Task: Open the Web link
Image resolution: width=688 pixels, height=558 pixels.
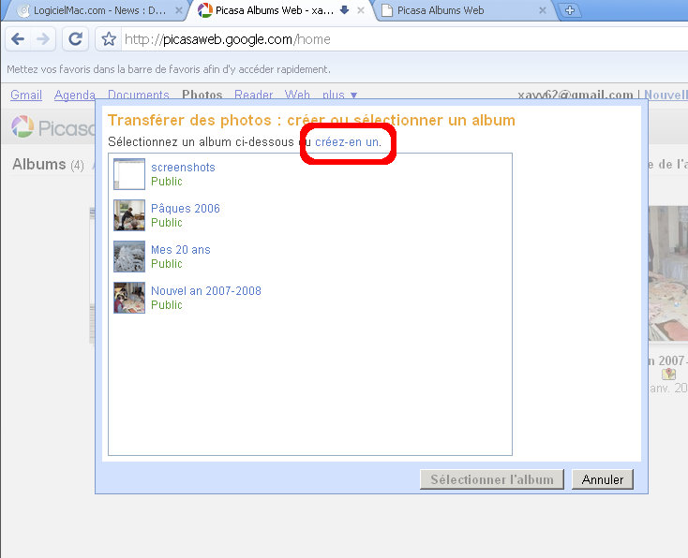Action: coord(297,95)
